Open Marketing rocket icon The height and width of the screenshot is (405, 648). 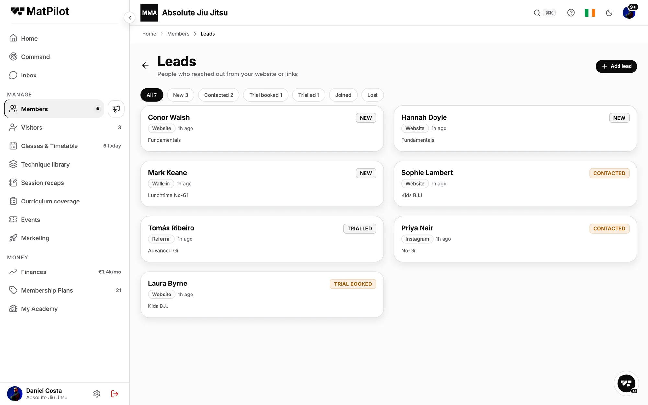13,238
